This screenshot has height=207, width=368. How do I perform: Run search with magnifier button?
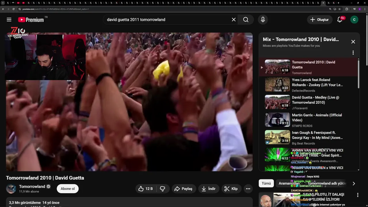[x=246, y=20]
